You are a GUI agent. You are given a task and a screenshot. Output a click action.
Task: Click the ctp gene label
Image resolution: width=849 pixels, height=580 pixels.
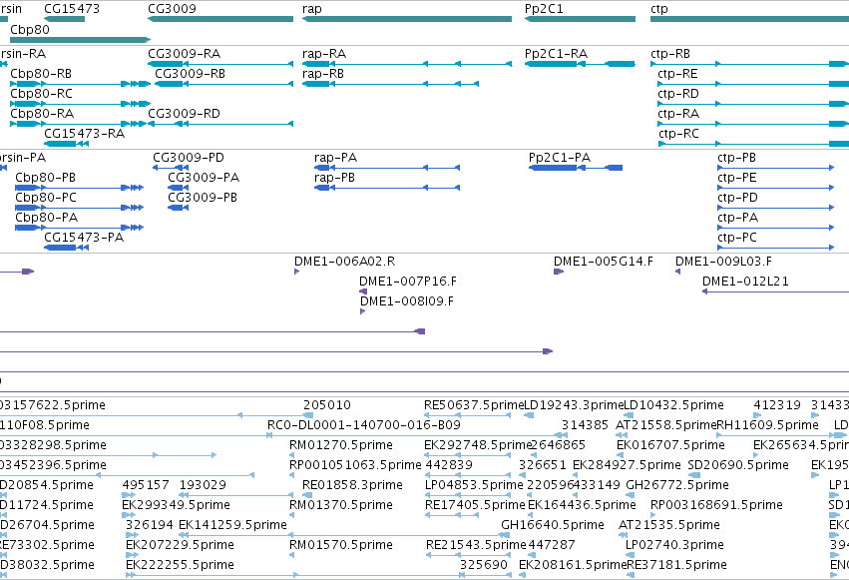(x=659, y=9)
